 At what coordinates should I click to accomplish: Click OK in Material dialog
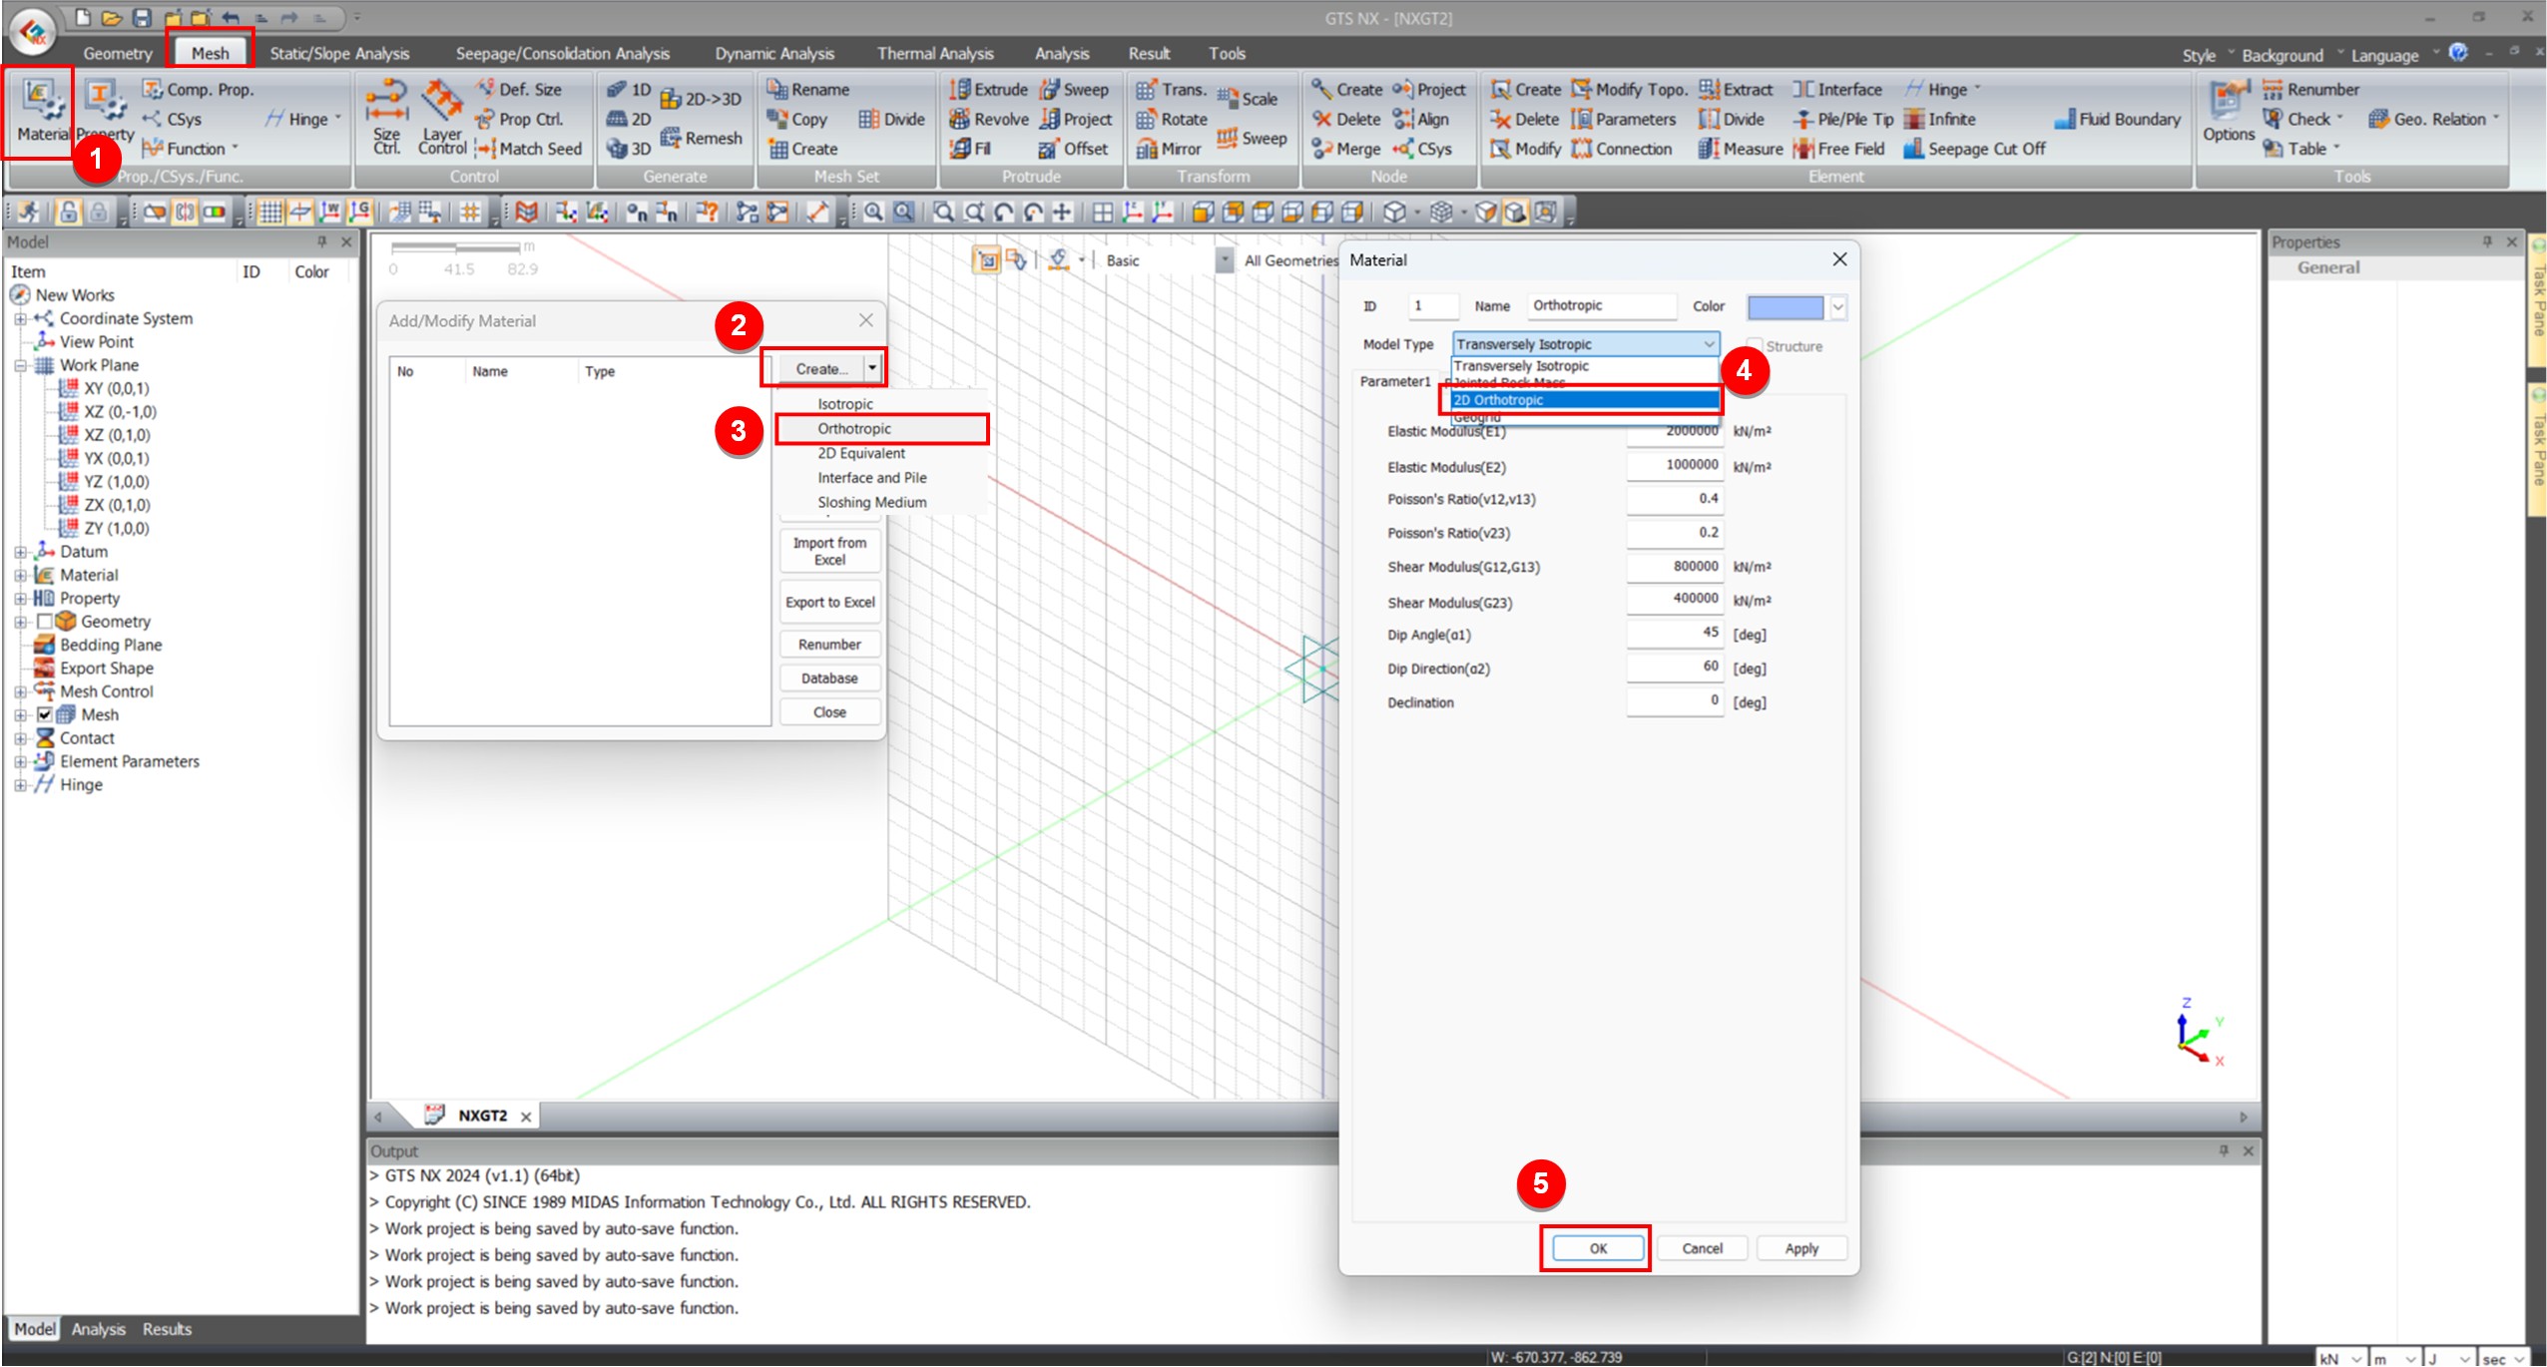[1598, 1248]
